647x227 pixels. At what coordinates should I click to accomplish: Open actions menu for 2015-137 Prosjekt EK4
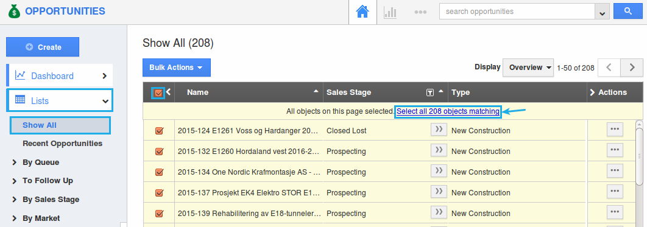point(615,191)
